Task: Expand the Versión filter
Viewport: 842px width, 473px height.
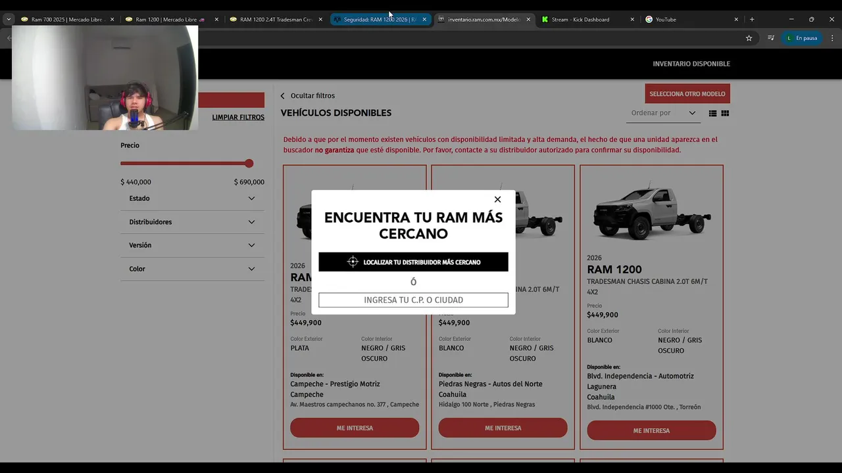Action: tap(192, 245)
